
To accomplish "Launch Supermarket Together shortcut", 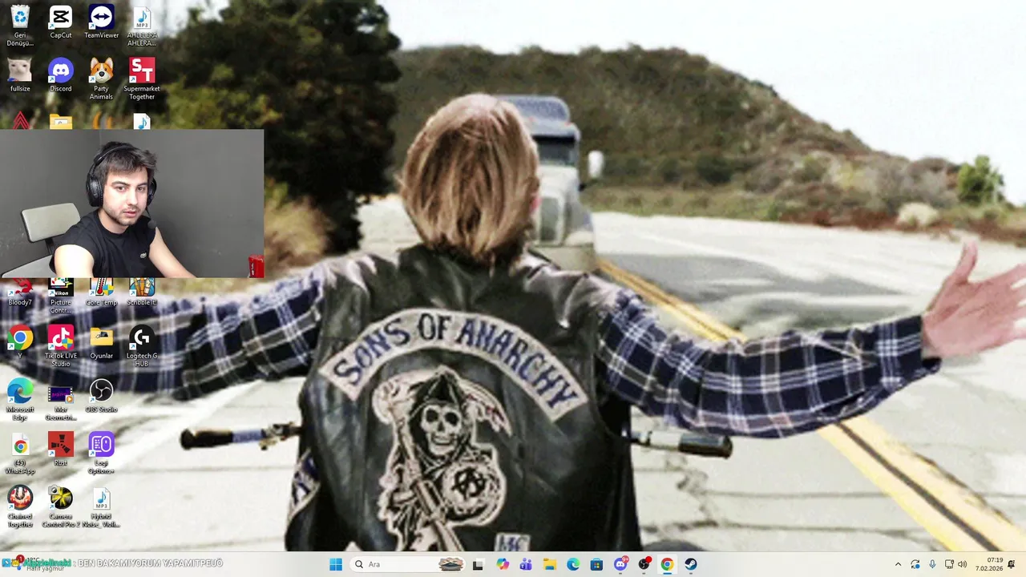I will click(x=142, y=79).
